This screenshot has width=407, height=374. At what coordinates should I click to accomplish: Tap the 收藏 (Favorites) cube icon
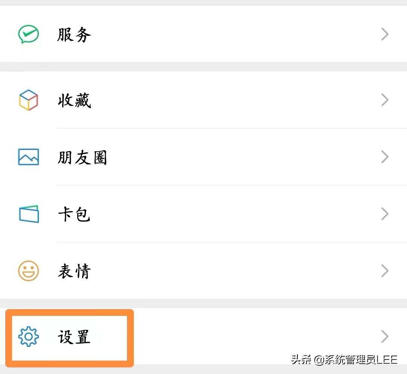click(x=28, y=100)
